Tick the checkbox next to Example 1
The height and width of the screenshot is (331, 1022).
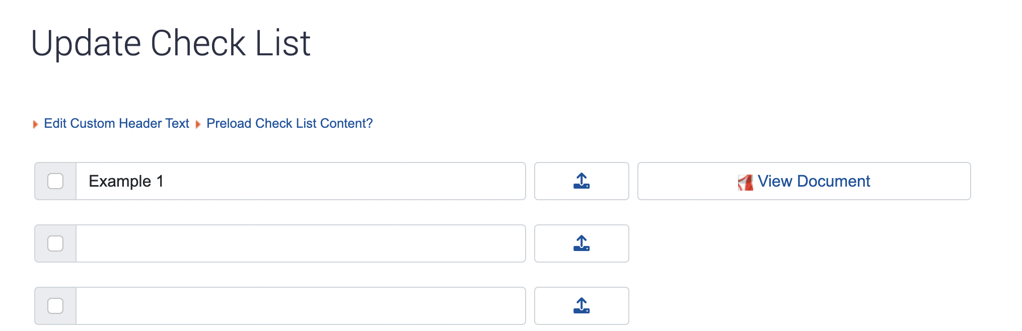coord(55,181)
